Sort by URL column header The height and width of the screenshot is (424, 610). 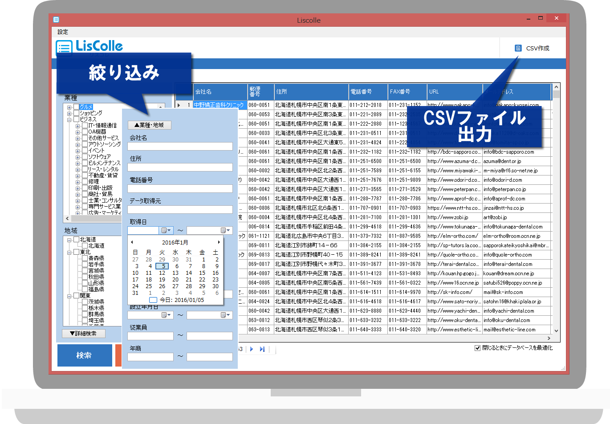pyautogui.click(x=455, y=92)
